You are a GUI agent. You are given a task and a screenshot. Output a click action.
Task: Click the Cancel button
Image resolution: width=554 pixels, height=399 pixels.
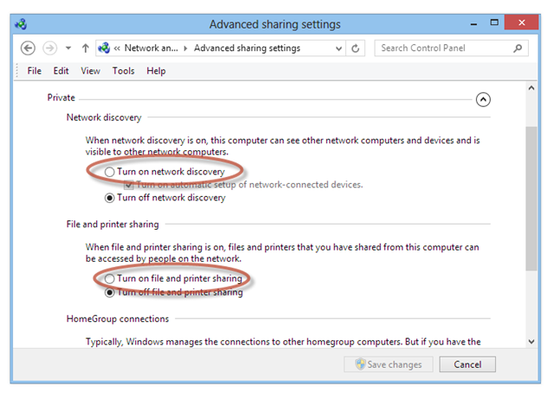[467, 364]
